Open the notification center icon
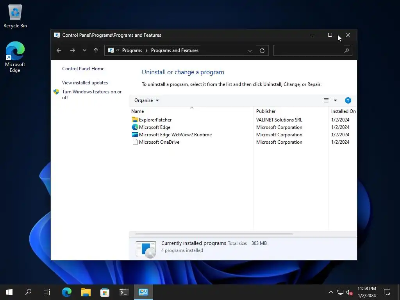This screenshot has width=400, height=300. click(x=387, y=292)
